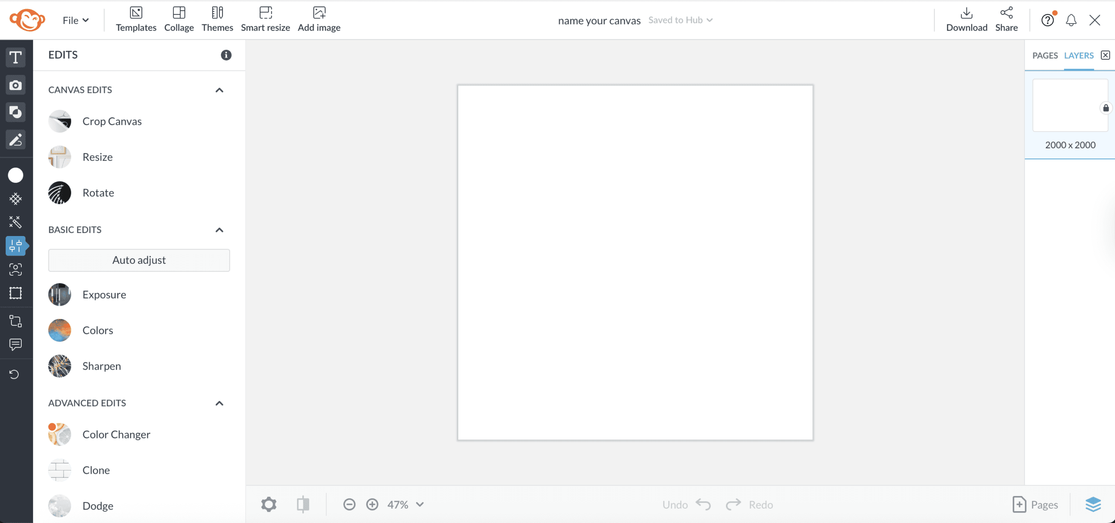Click the Edits info tooltip icon
Image resolution: width=1115 pixels, height=523 pixels.
pyautogui.click(x=226, y=55)
